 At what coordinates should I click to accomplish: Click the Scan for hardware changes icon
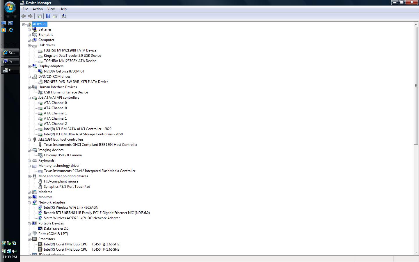pyautogui.click(x=64, y=16)
